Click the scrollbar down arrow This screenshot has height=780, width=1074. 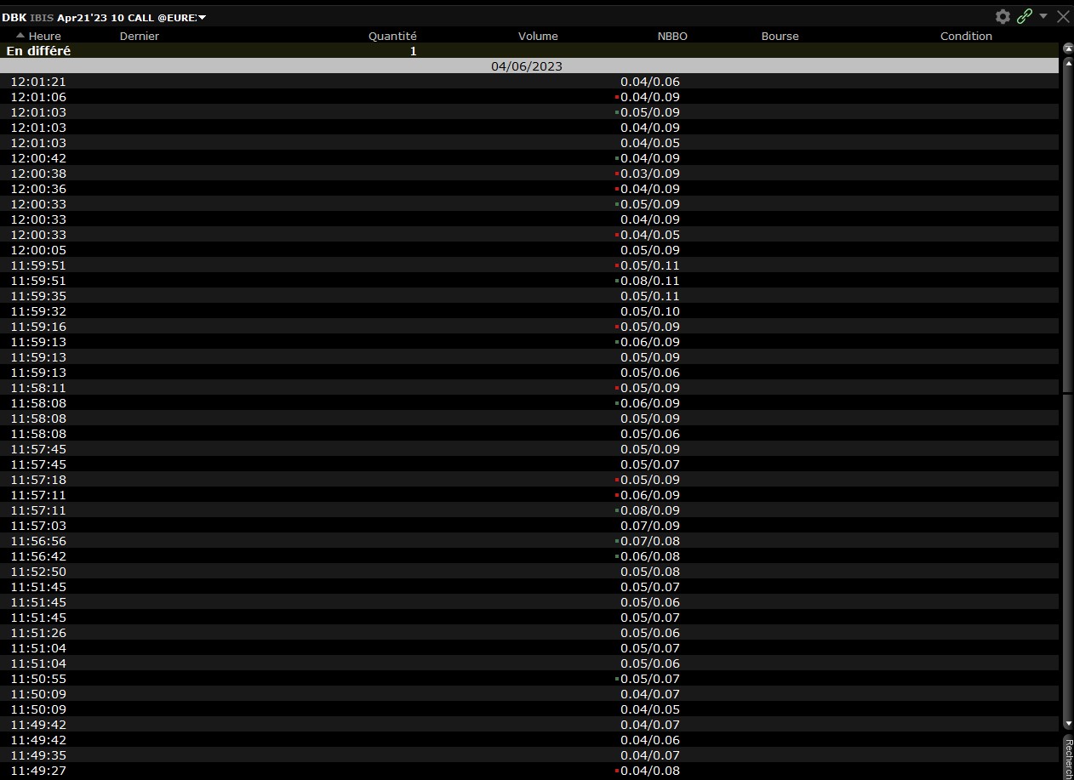click(x=1068, y=724)
